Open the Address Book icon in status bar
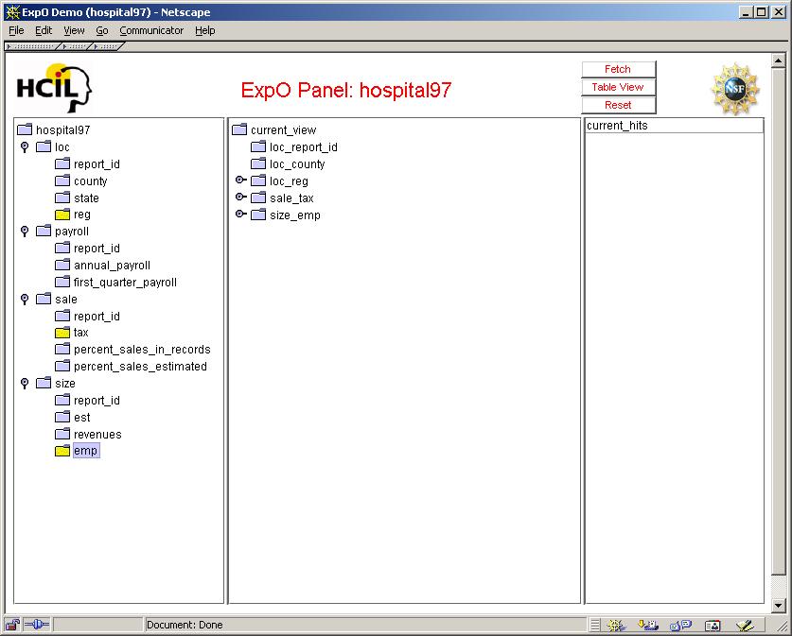The height and width of the screenshot is (636, 792). click(712, 625)
